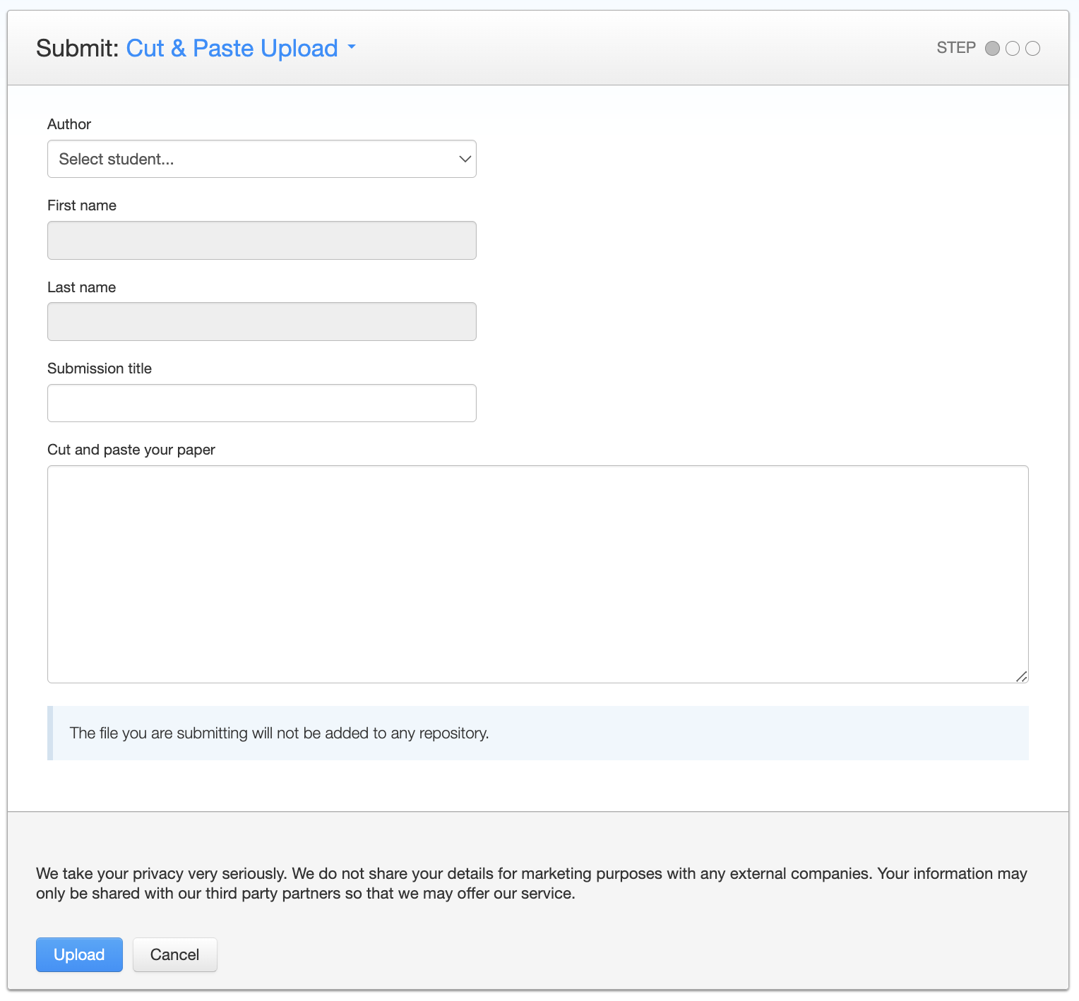Click the privacy statement paragraph

[x=532, y=883]
